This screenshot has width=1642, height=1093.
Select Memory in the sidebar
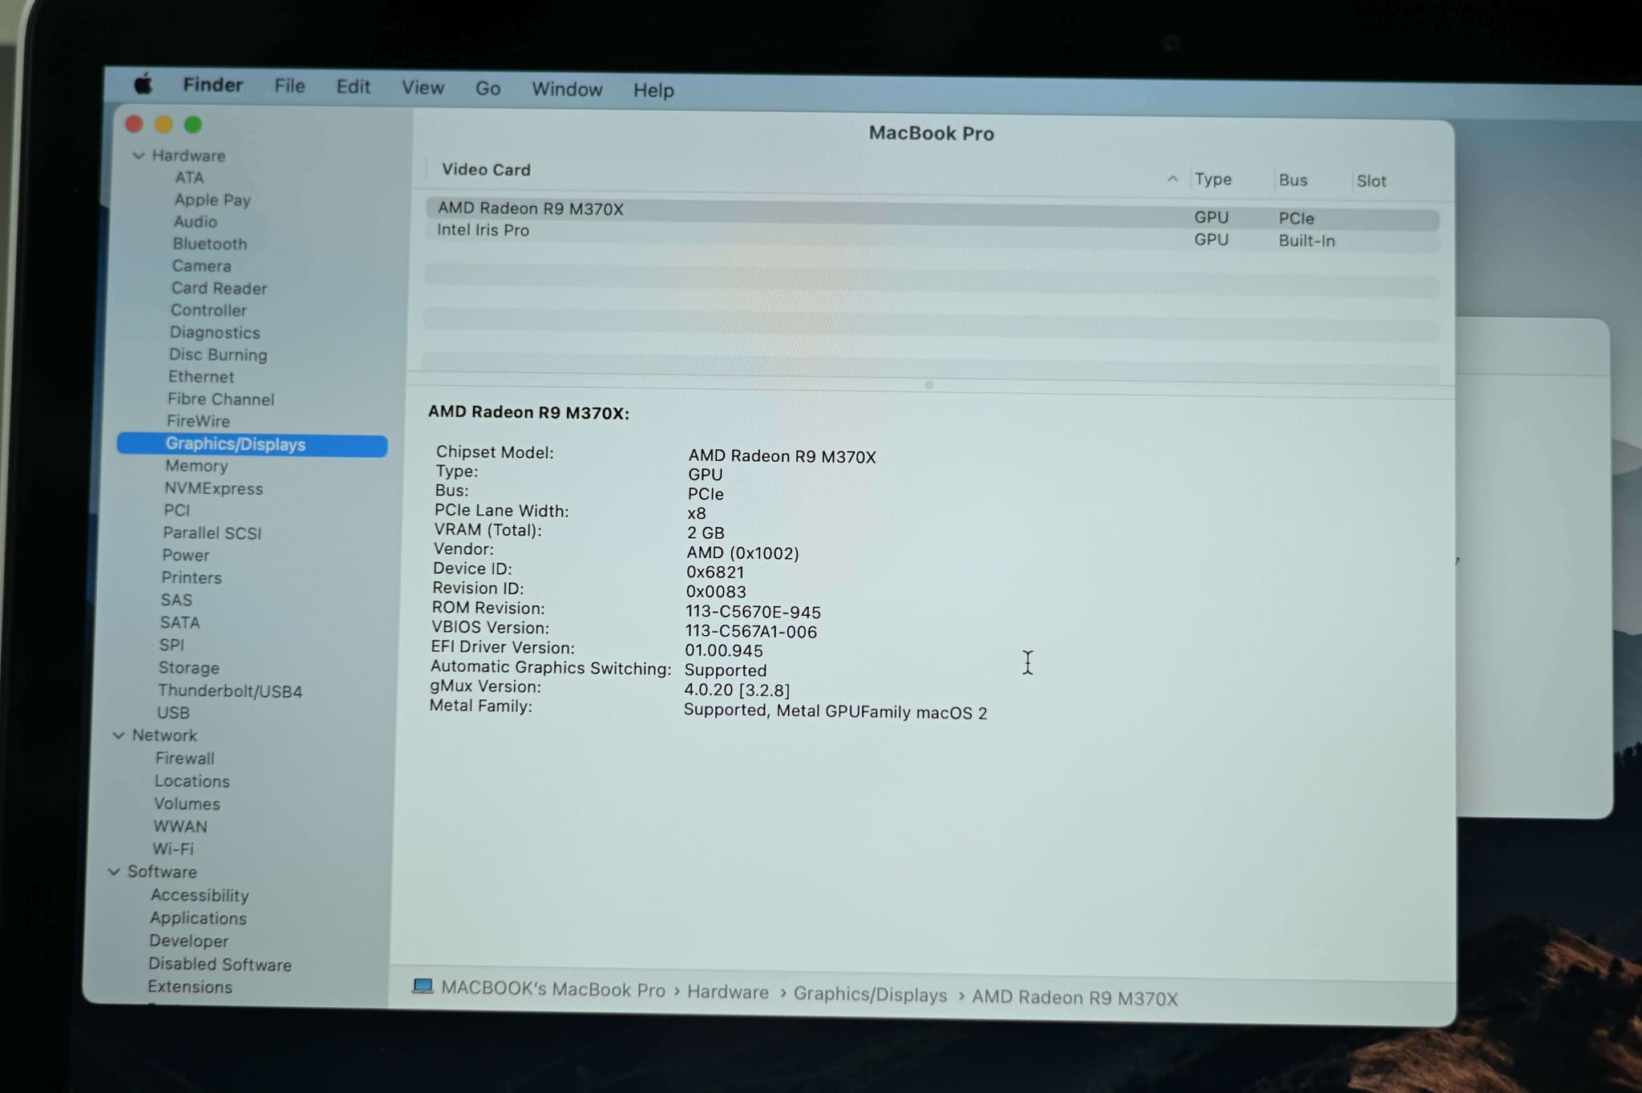196,467
